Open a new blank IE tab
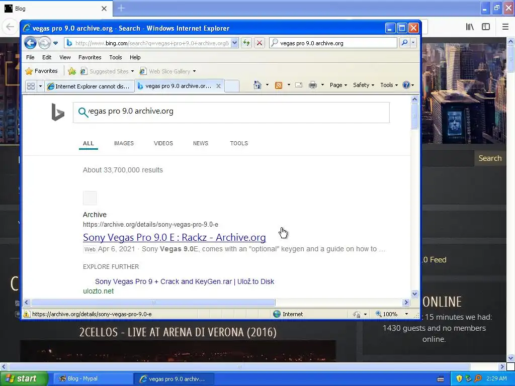This screenshot has width=515, height=386. pyautogui.click(x=231, y=86)
